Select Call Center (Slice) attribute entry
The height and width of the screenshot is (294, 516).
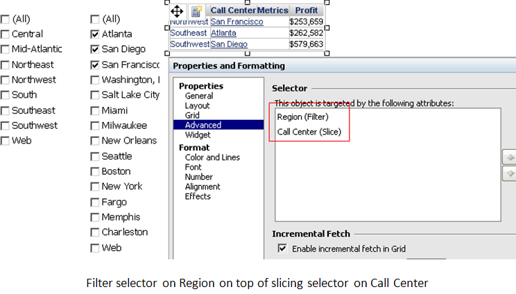pyautogui.click(x=309, y=131)
